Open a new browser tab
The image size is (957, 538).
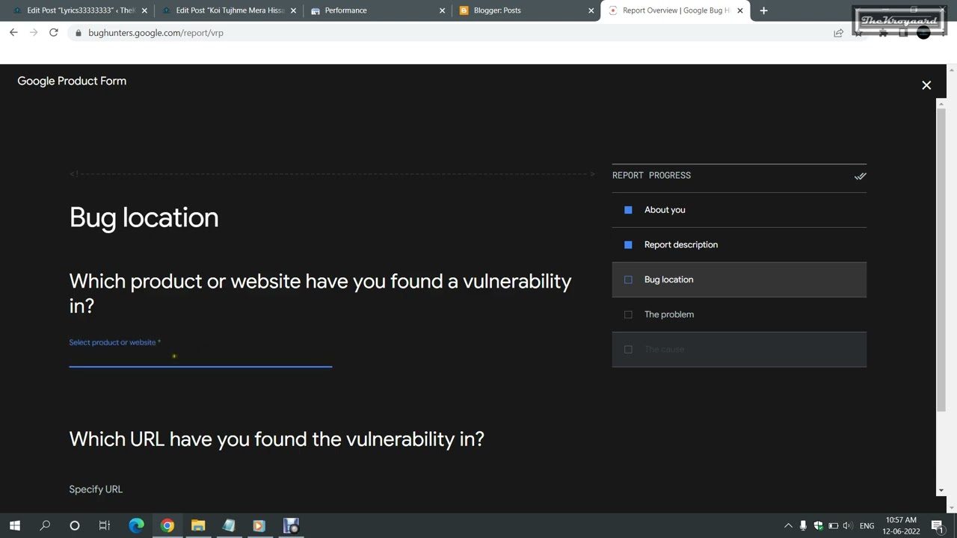[x=763, y=10]
